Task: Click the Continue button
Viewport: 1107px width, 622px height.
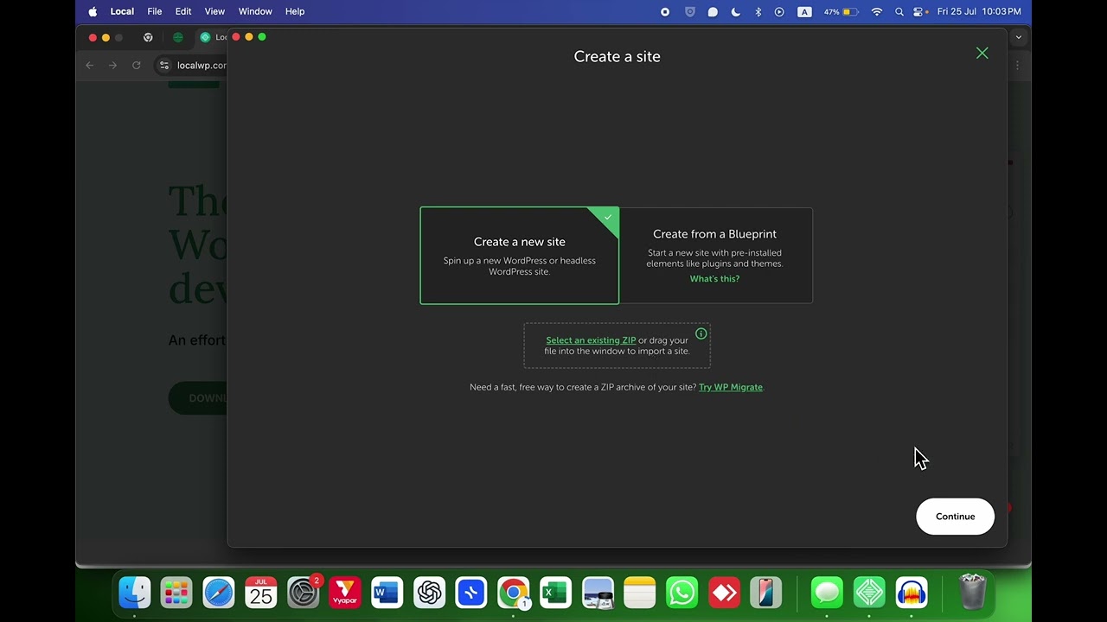Action: 955,517
